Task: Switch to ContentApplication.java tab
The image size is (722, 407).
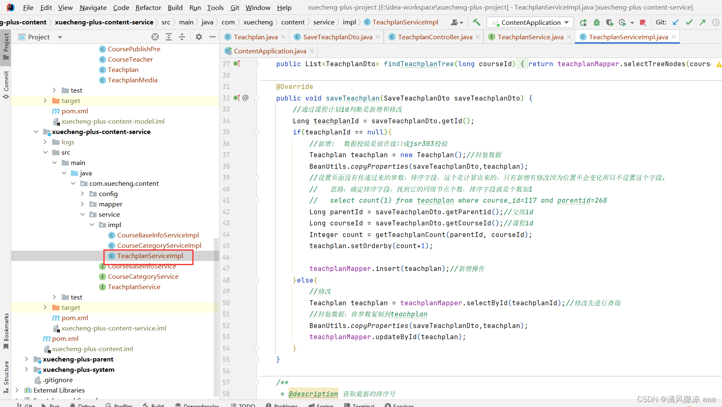Action: point(270,51)
